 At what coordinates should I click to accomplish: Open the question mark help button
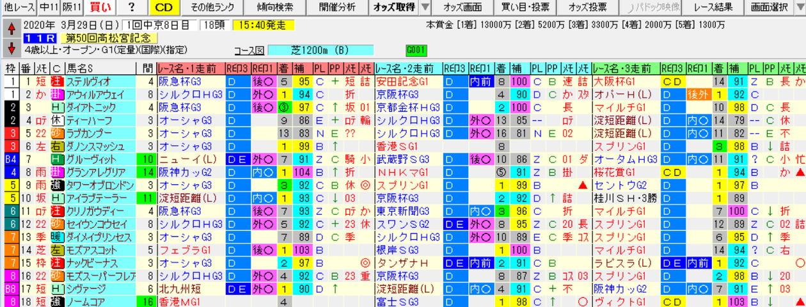point(131,8)
